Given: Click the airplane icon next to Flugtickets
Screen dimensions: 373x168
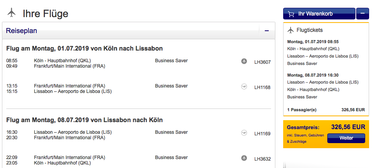Looking at the screenshot, I should coord(290,30).
